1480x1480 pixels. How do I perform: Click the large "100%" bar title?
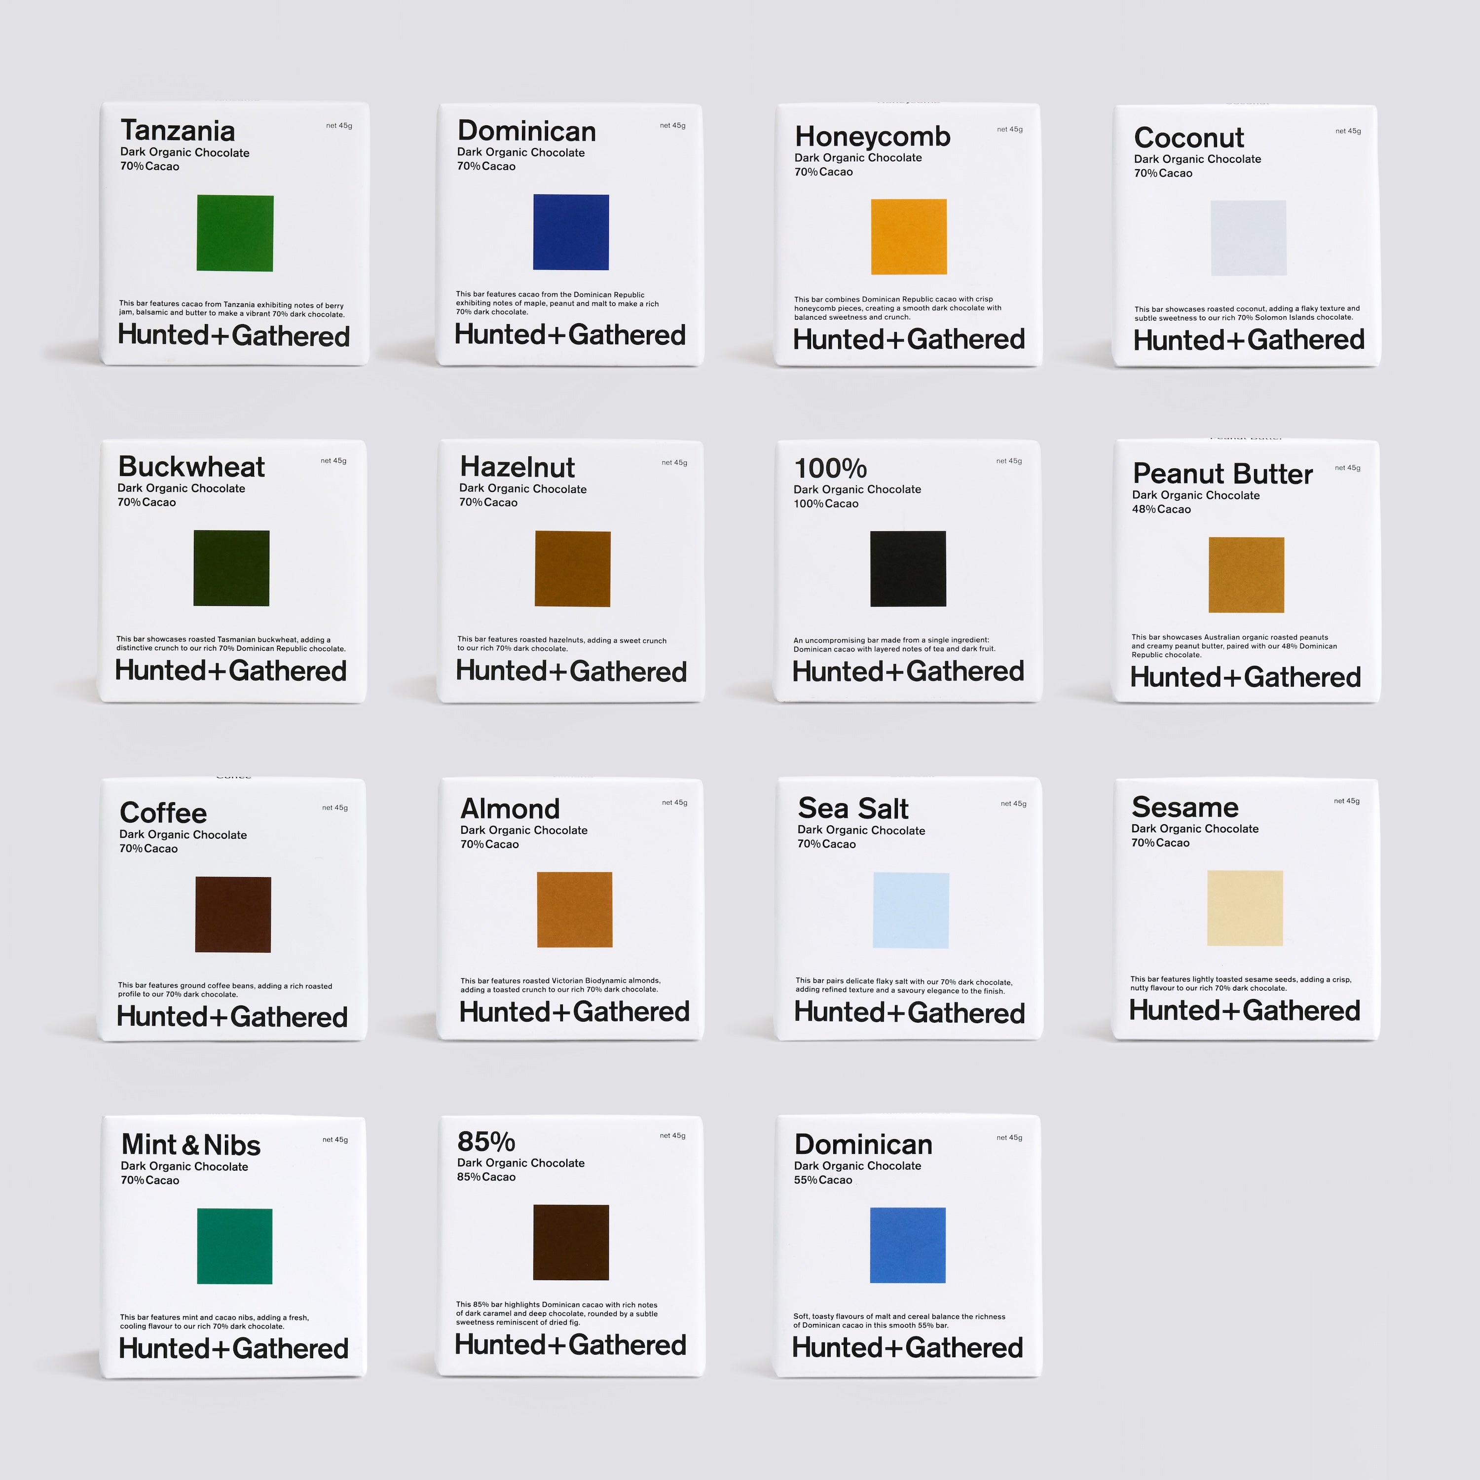[830, 468]
